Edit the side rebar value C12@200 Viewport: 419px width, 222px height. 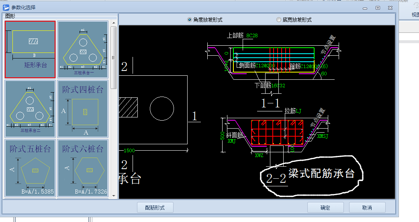click(265, 66)
